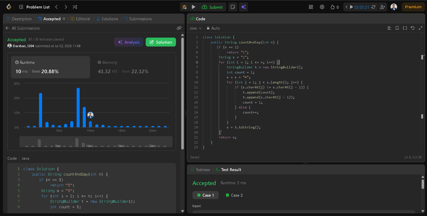Run the code with the play icon

click(x=193, y=7)
